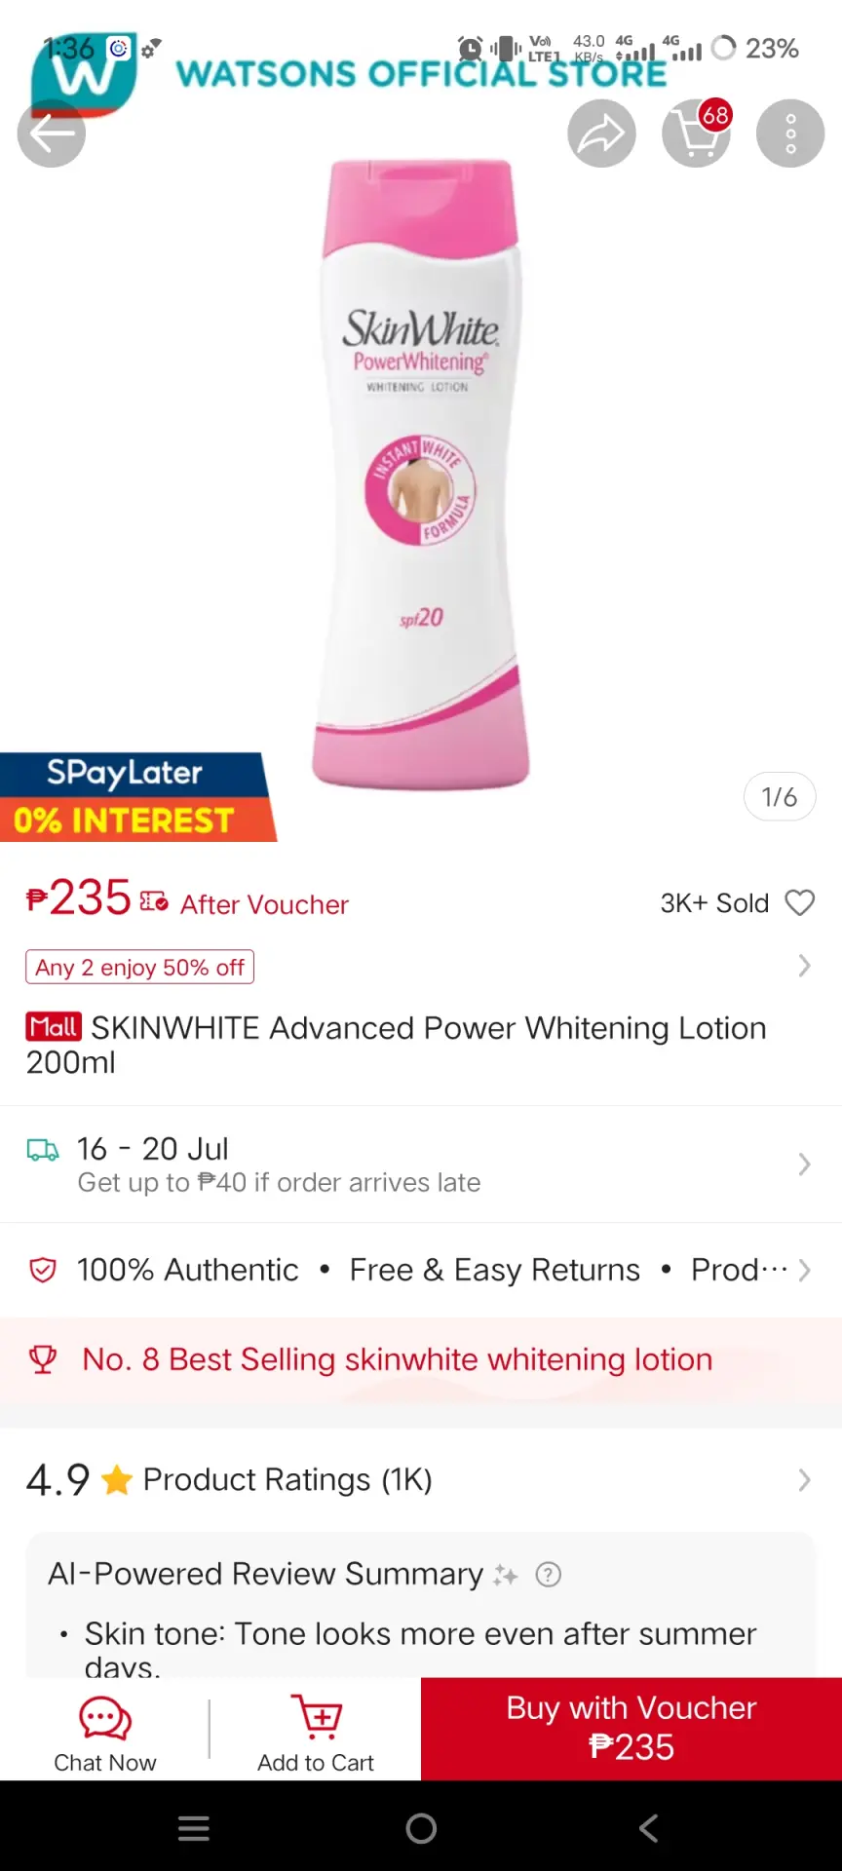Open the three-dot more options menu
The image size is (842, 1871).
tap(790, 134)
